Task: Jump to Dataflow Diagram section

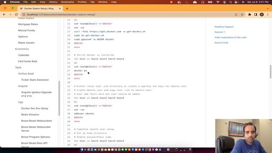Action: [x=224, y=27]
